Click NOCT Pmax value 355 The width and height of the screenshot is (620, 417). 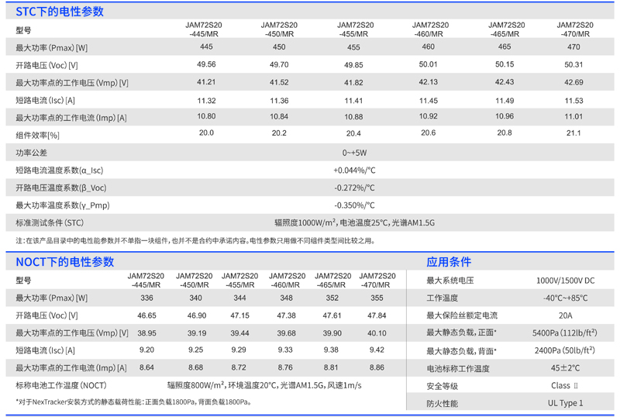point(377,298)
